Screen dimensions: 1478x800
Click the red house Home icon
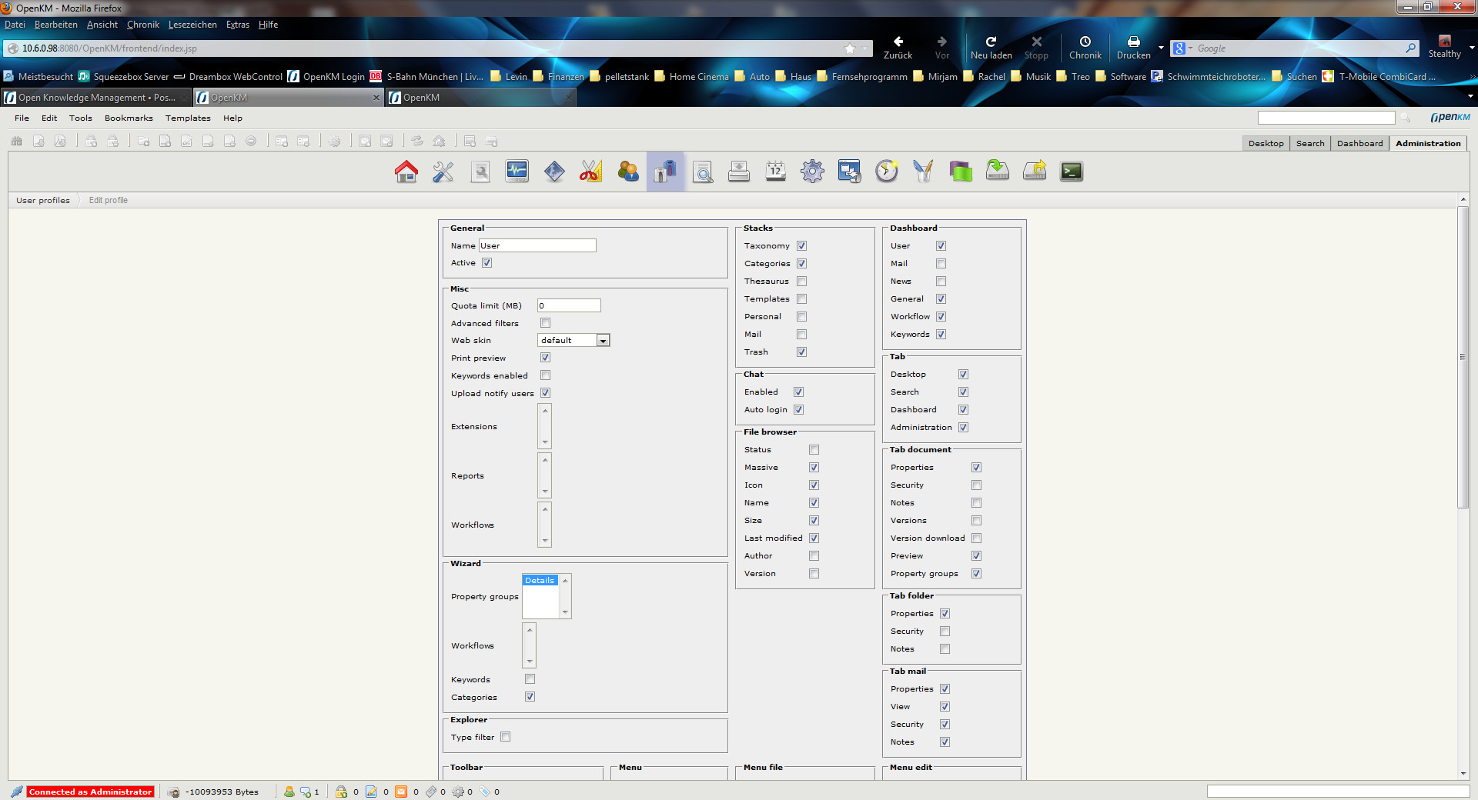click(x=406, y=172)
